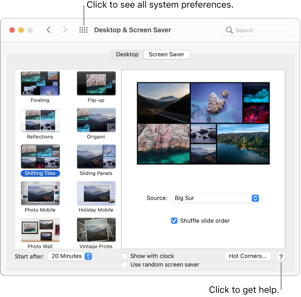
Task: Uncheck Shuffle slide order
Action: pyautogui.click(x=174, y=220)
